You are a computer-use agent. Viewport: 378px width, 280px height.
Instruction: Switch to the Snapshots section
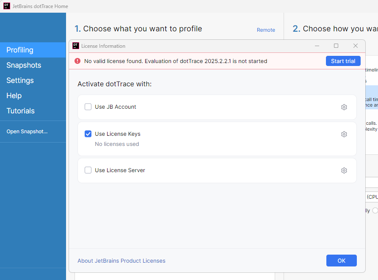tap(24, 65)
